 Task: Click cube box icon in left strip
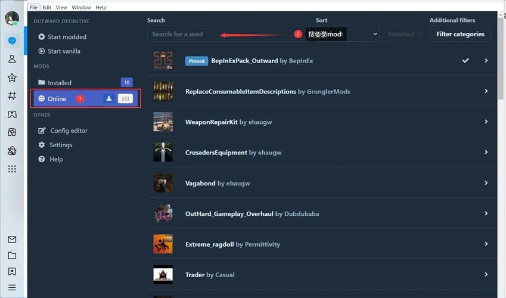(12, 132)
